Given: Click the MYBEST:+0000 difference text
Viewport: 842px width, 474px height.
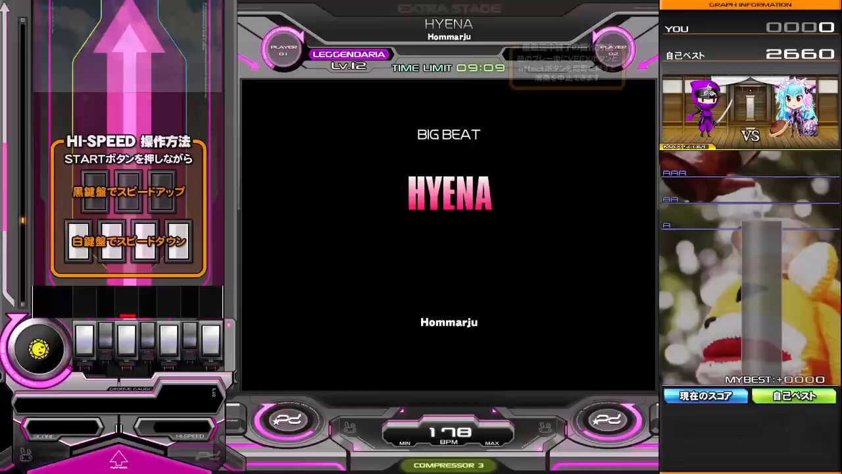Looking at the screenshot, I should pos(775,380).
